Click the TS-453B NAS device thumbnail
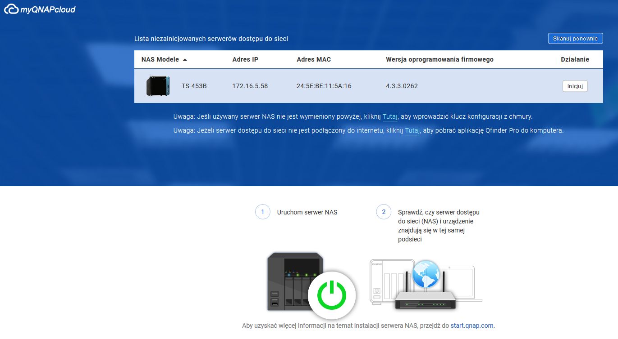618x339 pixels. tap(158, 85)
